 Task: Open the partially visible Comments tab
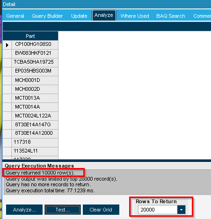202,16
